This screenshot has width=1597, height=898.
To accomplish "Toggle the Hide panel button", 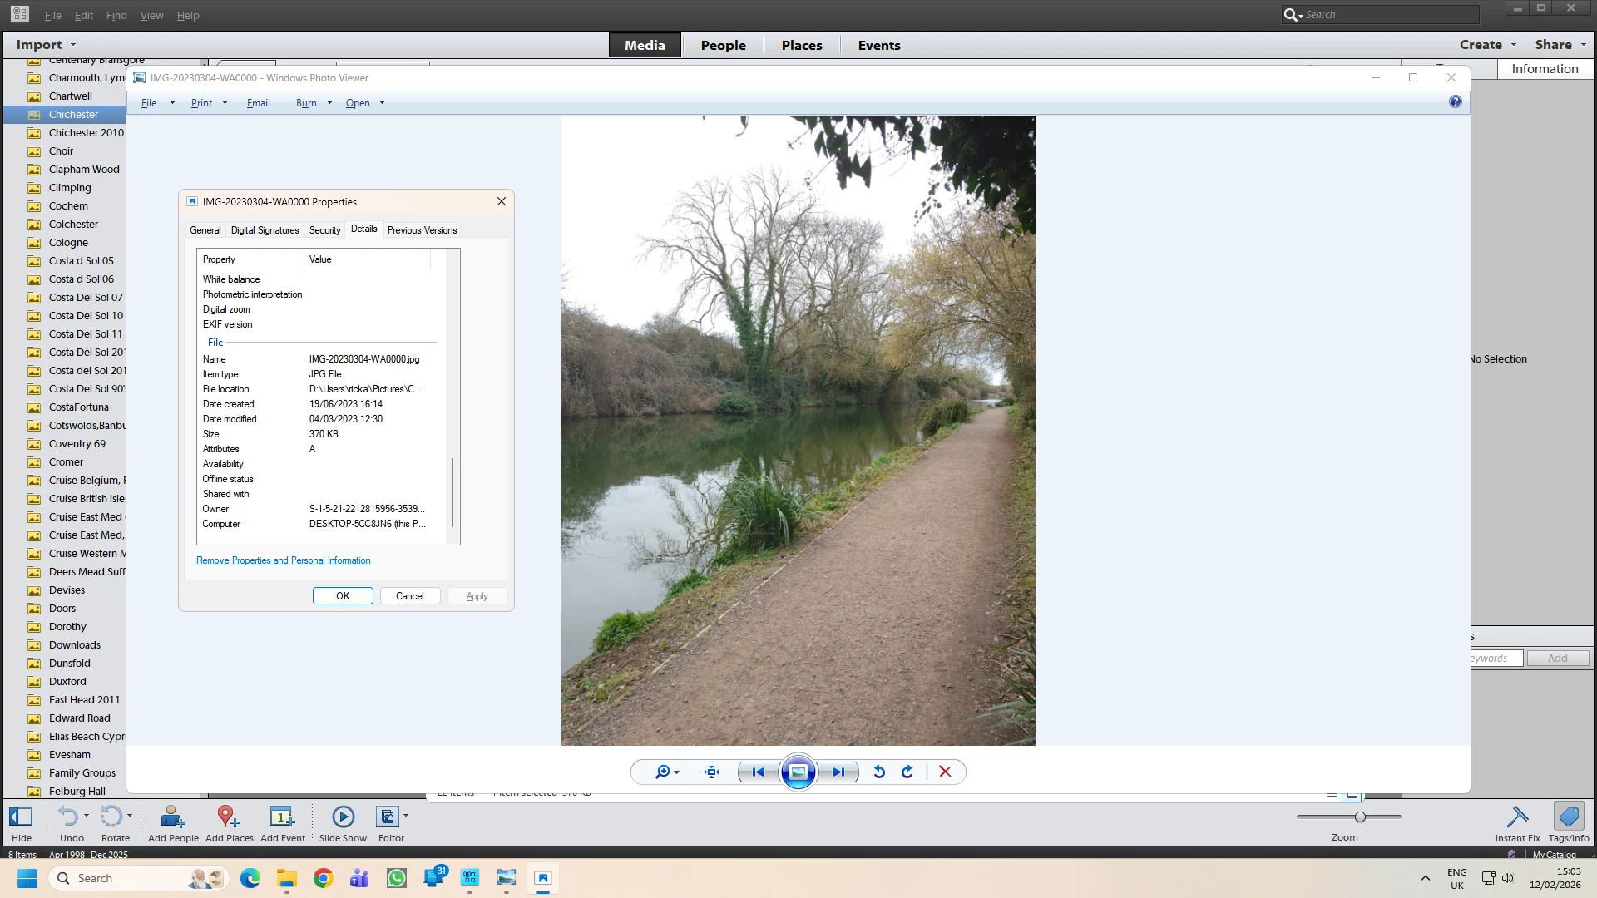I will pyautogui.click(x=22, y=823).
